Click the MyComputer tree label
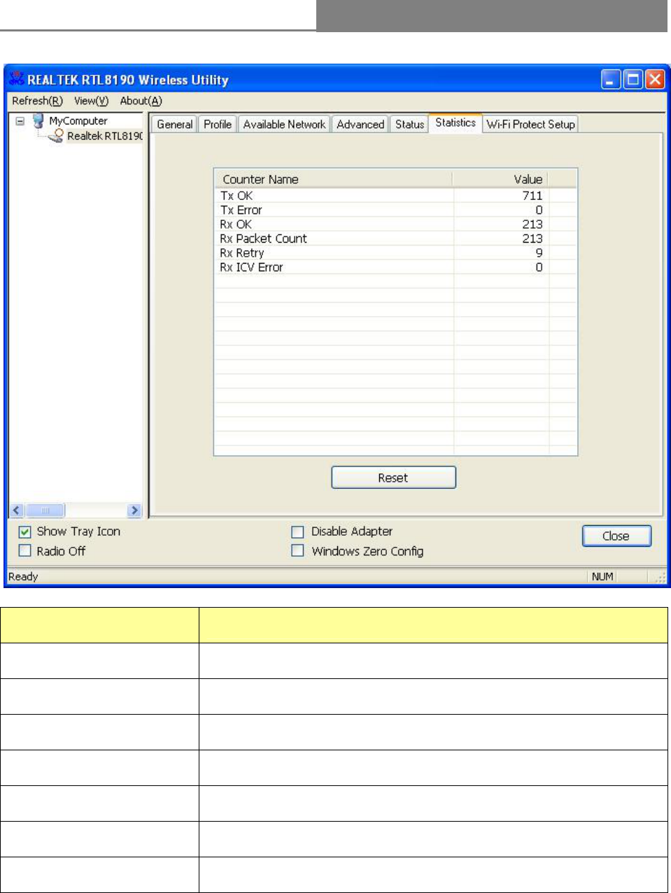Image resolution: width=671 pixels, height=893 pixels. [x=78, y=121]
